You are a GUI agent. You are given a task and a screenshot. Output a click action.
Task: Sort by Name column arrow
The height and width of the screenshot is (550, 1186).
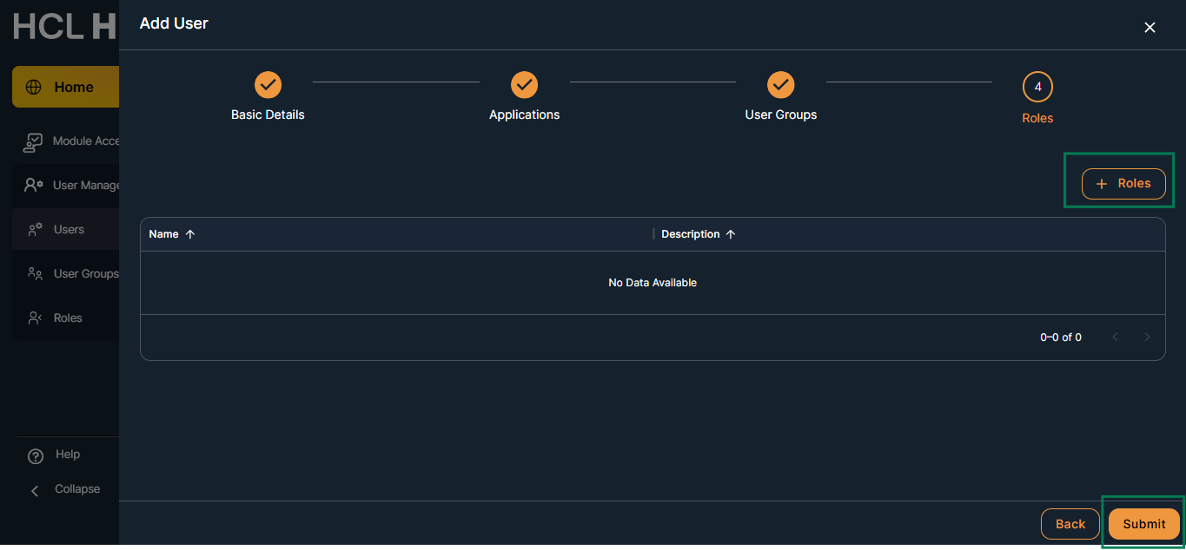click(x=190, y=234)
